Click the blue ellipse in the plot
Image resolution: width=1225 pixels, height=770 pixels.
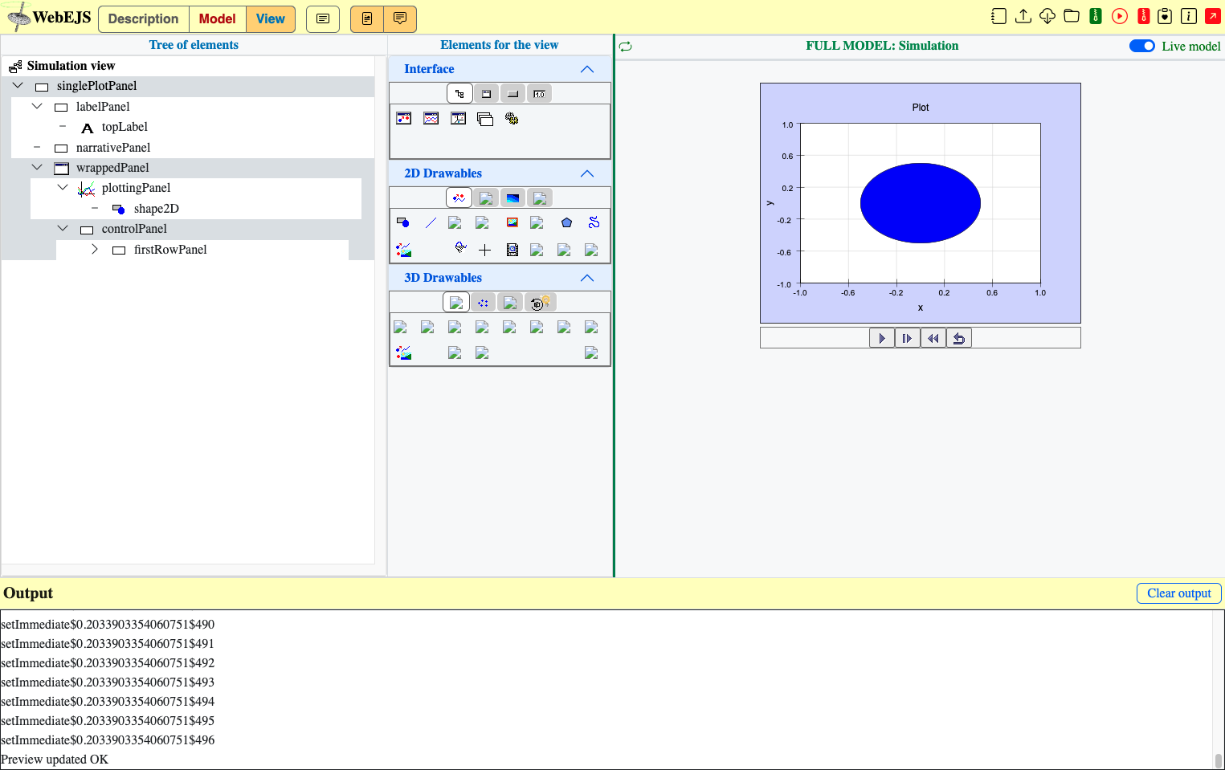coord(921,203)
